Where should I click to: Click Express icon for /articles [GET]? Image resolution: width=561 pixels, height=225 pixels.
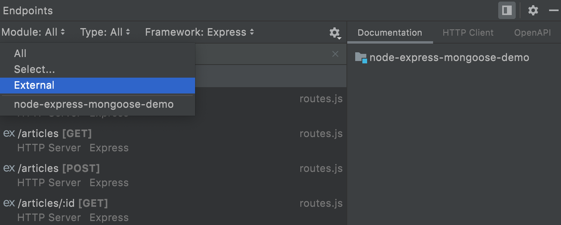point(9,133)
